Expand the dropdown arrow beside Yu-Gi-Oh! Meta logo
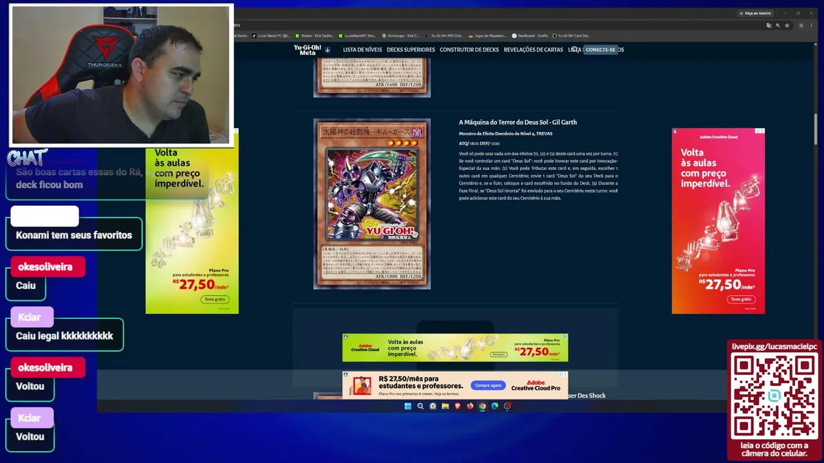824x463 pixels. tap(327, 50)
